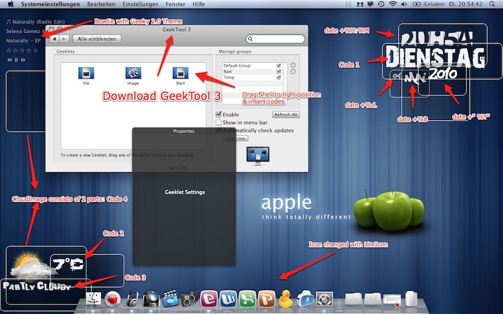
Task: Toggle the Temp group checkbox
Action: (279, 77)
